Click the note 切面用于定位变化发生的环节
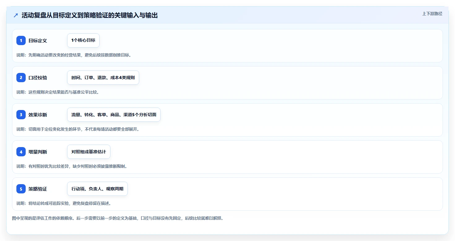 point(54,129)
